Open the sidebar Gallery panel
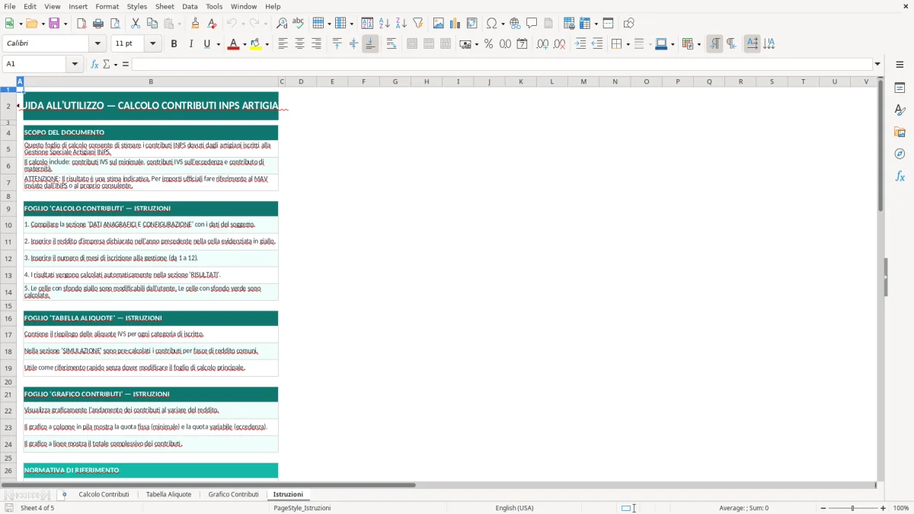The image size is (914, 514). point(900,132)
